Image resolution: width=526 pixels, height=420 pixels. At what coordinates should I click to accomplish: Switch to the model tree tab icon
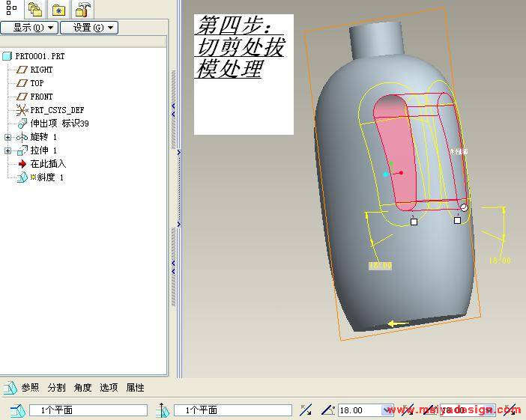click(11, 8)
